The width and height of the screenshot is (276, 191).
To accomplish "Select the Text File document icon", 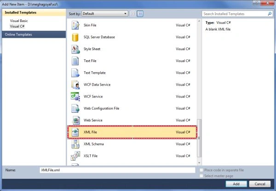I will (x=75, y=61).
